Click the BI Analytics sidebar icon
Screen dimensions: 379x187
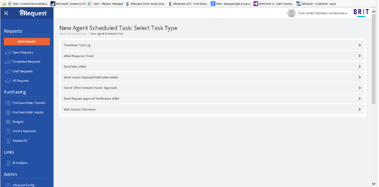8,163
